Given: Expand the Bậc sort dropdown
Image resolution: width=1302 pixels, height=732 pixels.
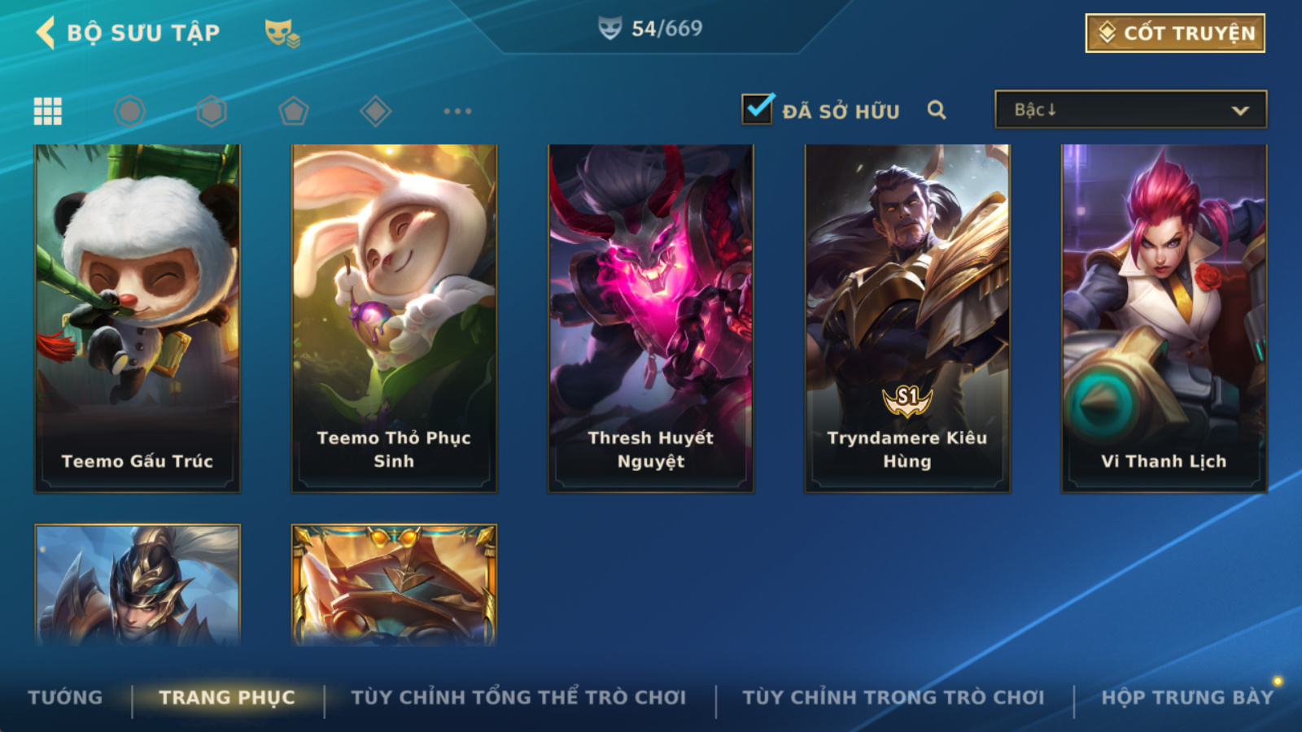Looking at the screenshot, I should coord(1130,109).
